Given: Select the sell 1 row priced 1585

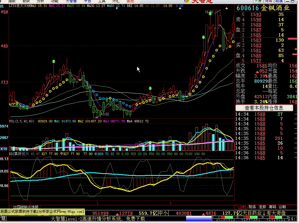Looking at the screenshot, I should tap(263, 35).
